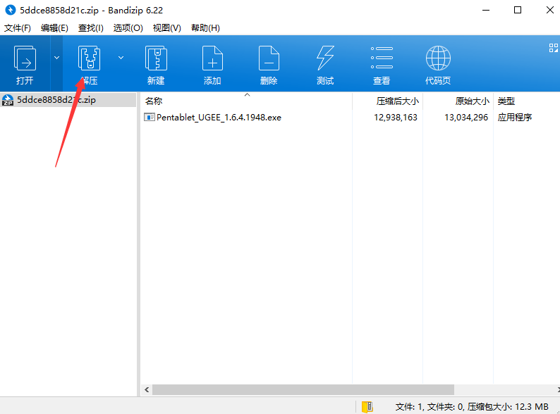Click the archive icon in status bar

(367, 406)
